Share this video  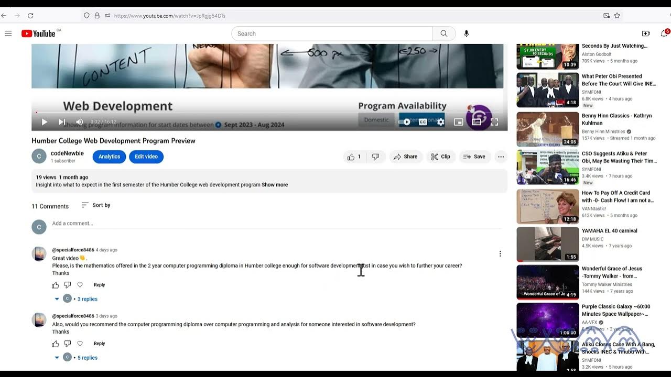tap(406, 157)
